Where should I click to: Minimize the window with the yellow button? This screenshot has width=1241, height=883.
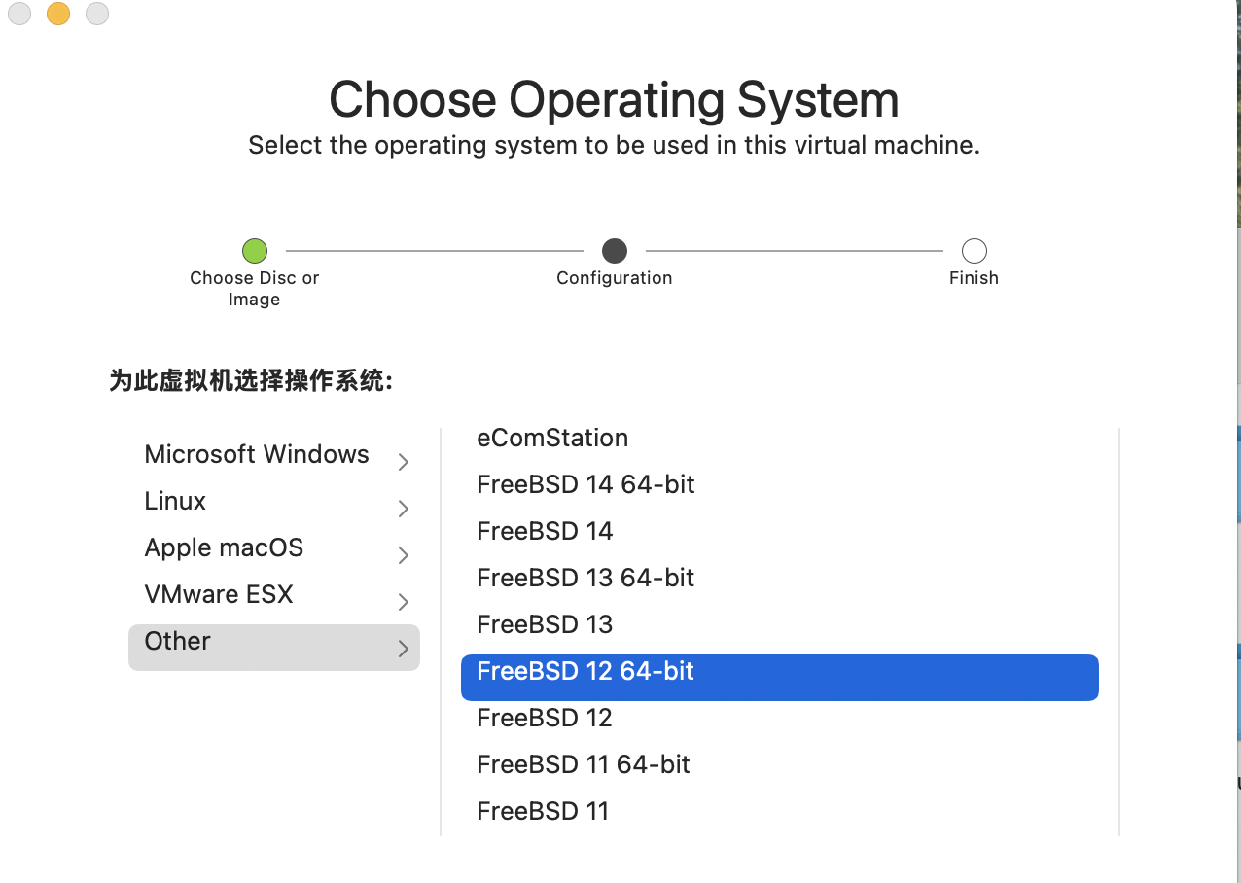58,14
